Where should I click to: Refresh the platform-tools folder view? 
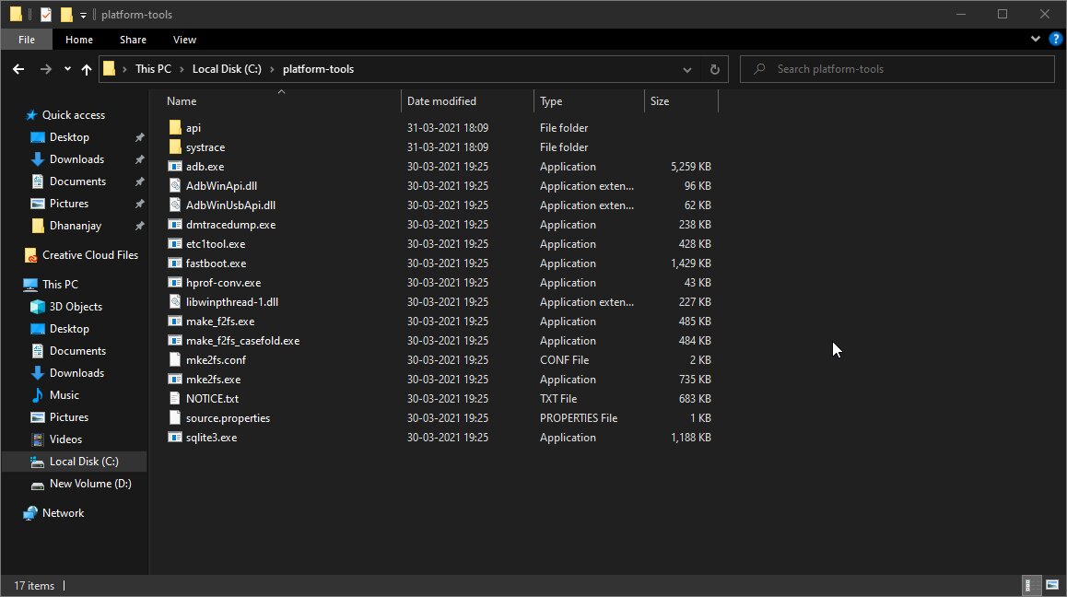(715, 68)
